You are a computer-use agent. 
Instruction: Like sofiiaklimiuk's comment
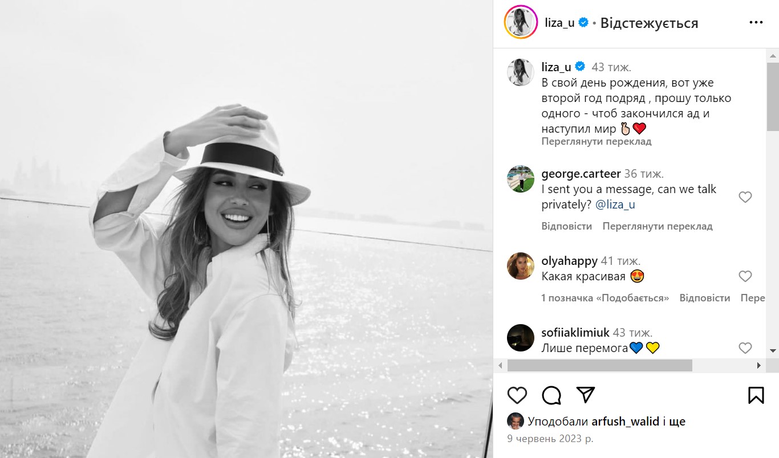click(745, 347)
